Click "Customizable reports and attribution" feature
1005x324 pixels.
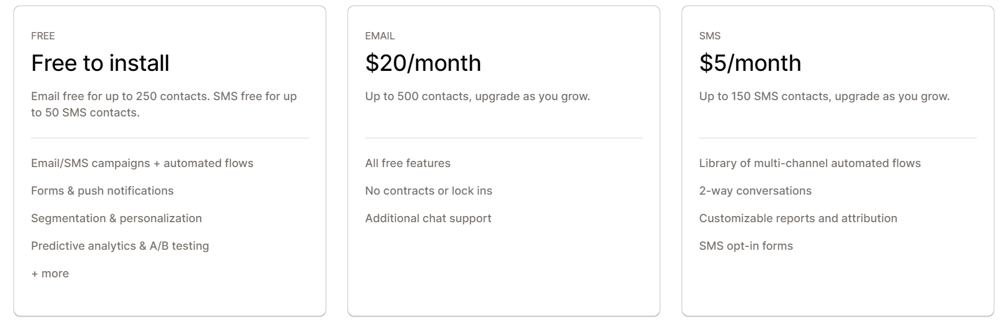click(798, 218)
